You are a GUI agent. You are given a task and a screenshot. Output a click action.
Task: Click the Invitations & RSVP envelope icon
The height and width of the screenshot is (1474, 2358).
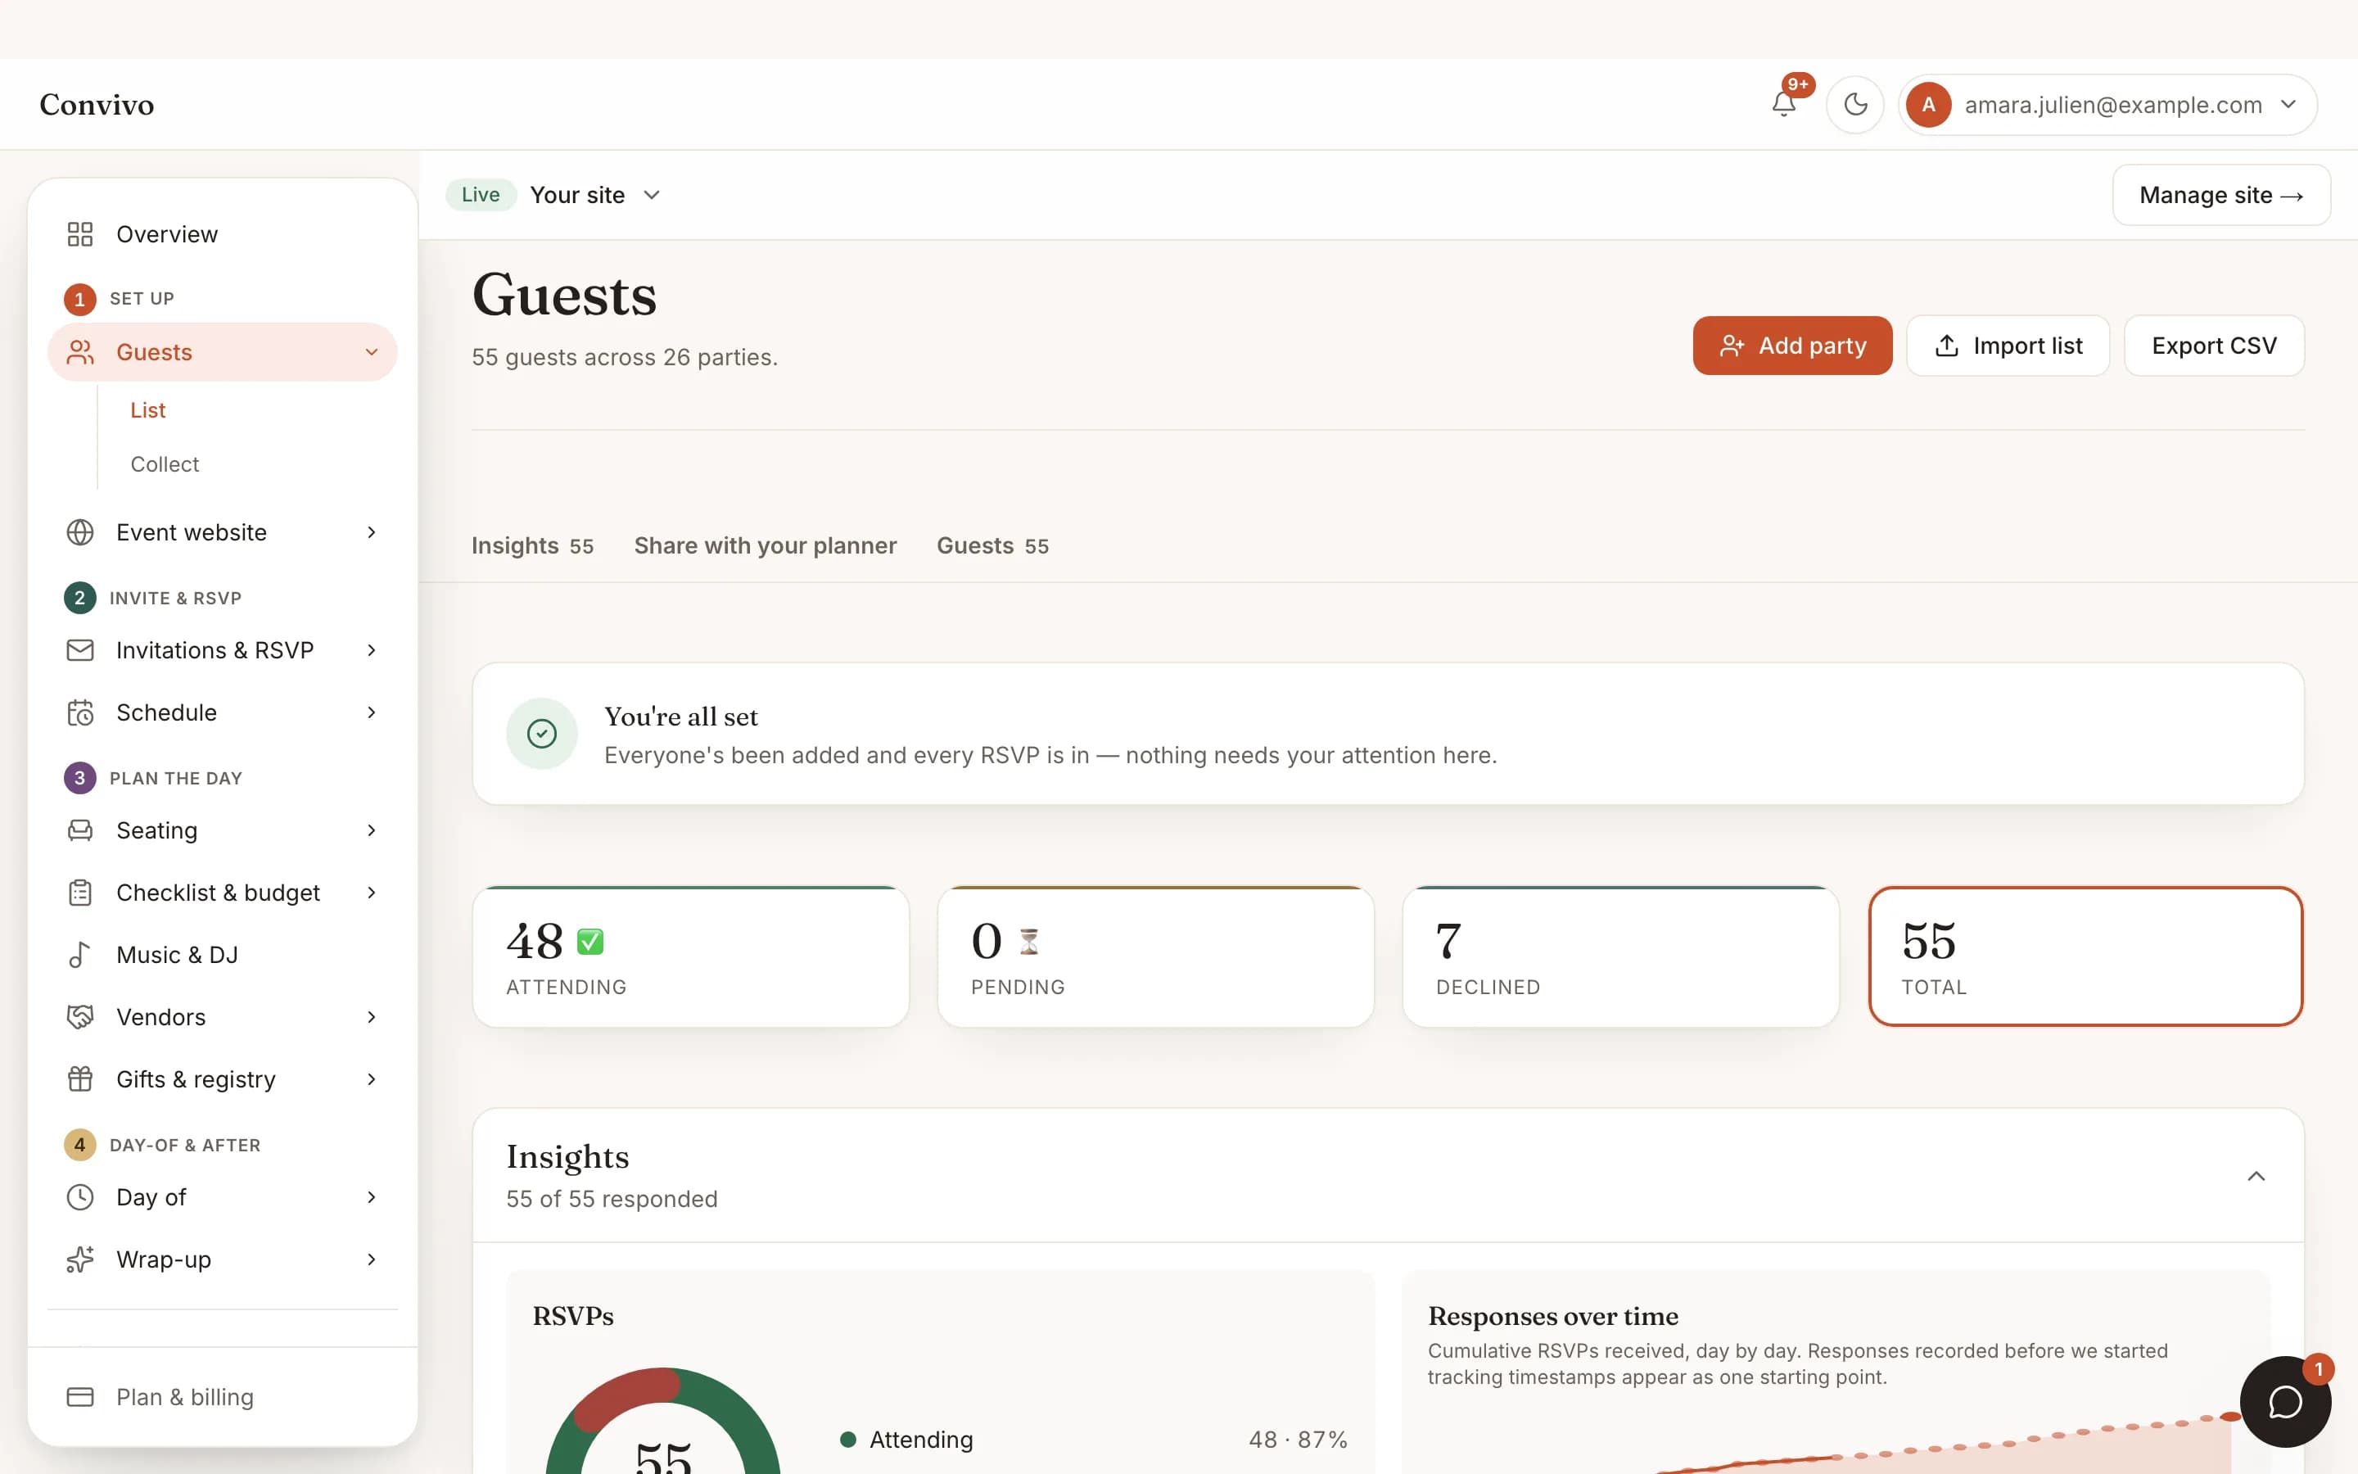point(80,650)
